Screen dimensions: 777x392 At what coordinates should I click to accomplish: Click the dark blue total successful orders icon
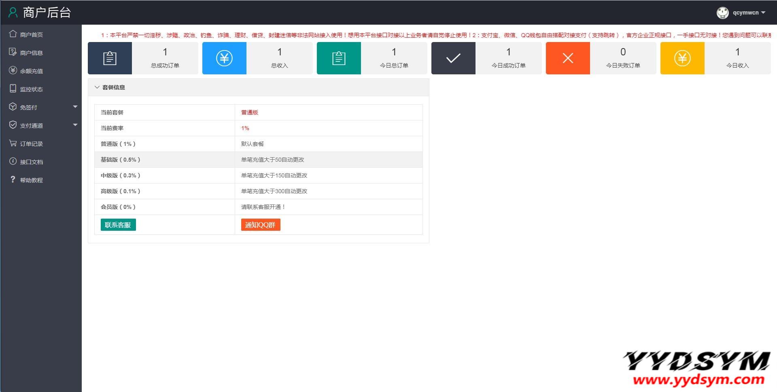pyautogui.click(x=110, y=58)
